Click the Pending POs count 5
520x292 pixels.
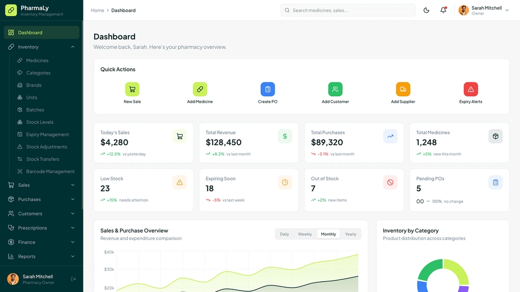pyautogui.click(x=419, y=188)
